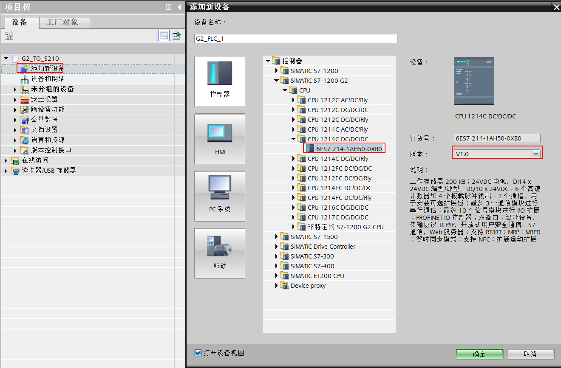The width and height of the screenshot is (561, 368).
Task: Collapse the CPU 1214C DC/DC/DC folder
Action: pos(292,139)
